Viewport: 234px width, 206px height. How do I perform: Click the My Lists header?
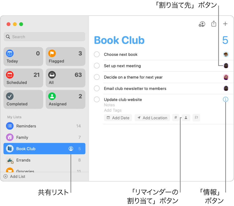14,117
